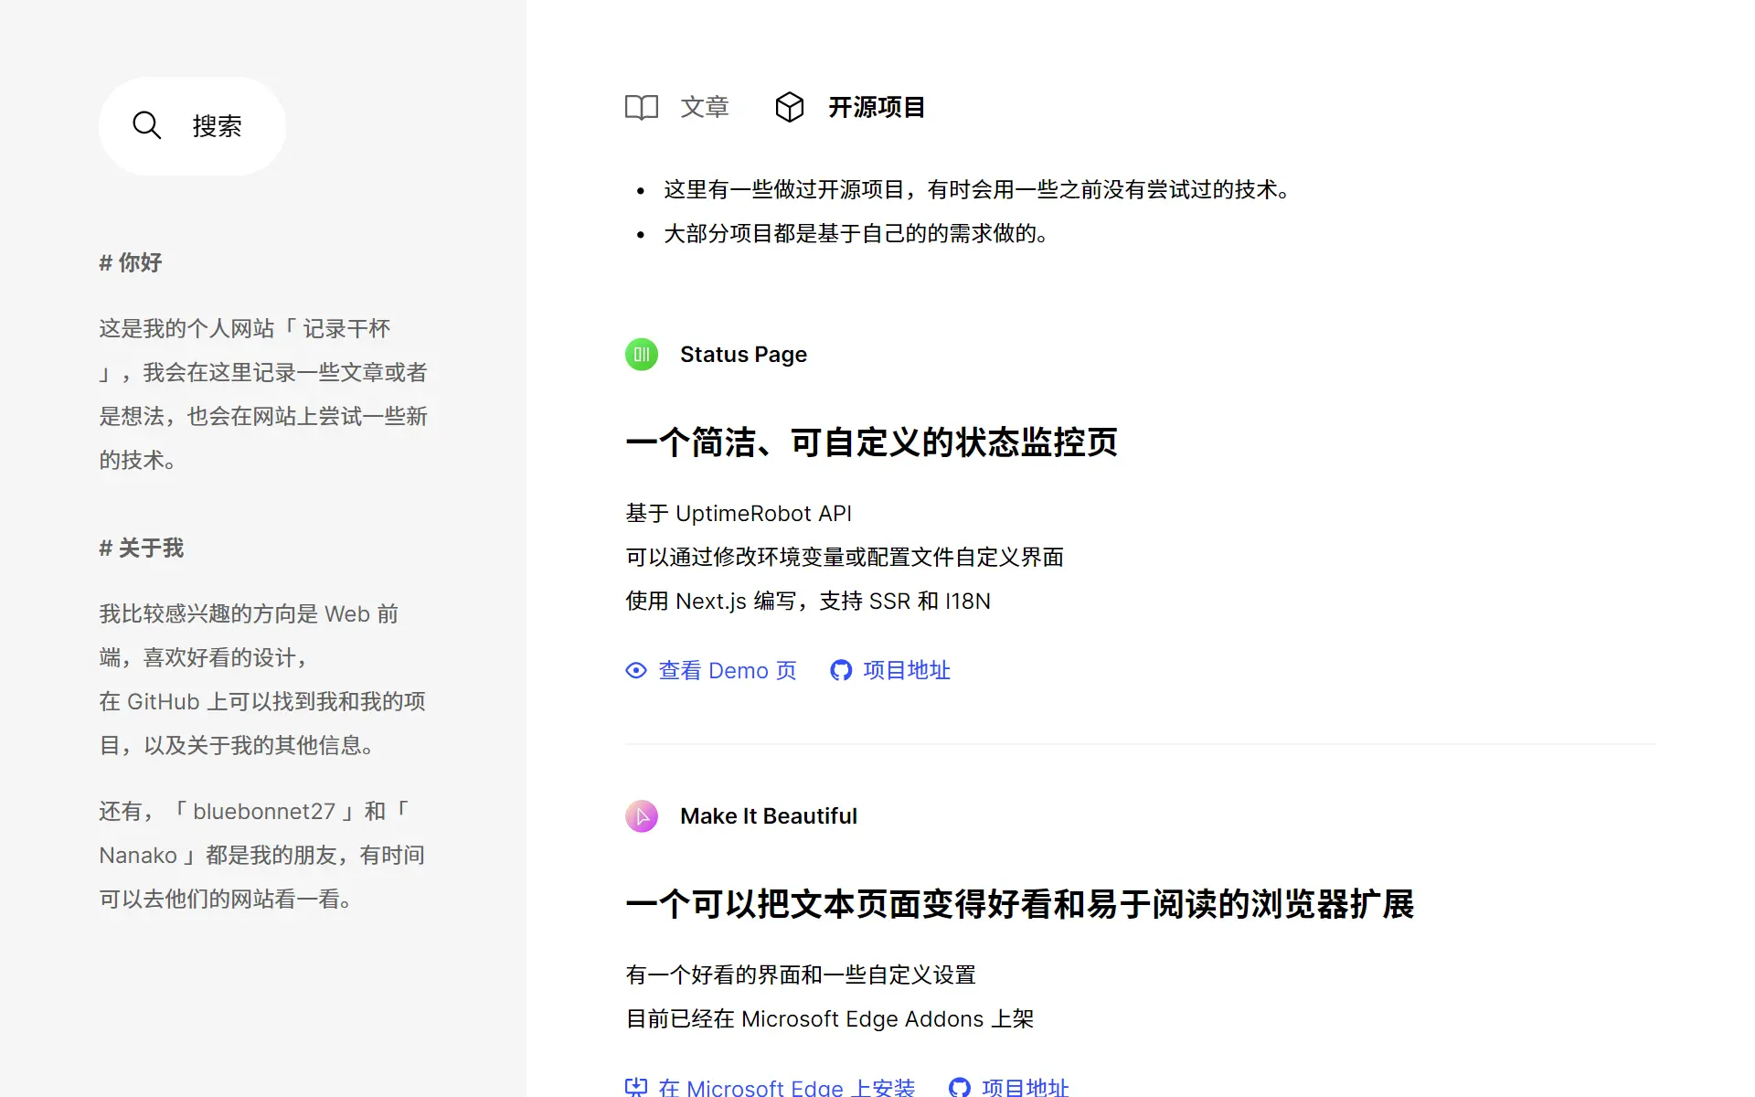The width and height of the screenshot is (1755, 1097).
Task: Open the 查看 Demo 页 link
Action: [x=727, y=670]
